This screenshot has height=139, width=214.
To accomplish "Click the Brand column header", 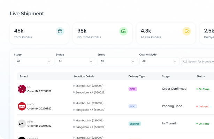I will [24, 76].
